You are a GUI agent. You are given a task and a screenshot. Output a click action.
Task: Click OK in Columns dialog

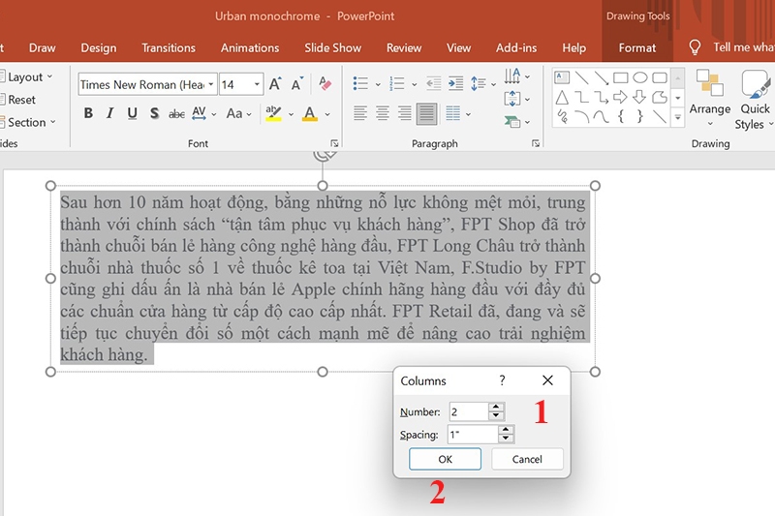tap(445, 459)
